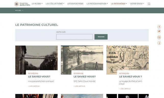Expand the Le Musée dropdown menu
Image resolution: width=164 pixels, height=98 pixels.
coord(37,4)
